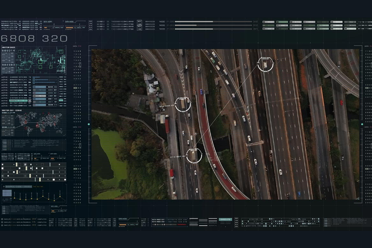Click the top NODE progress bar

point(213,22)
